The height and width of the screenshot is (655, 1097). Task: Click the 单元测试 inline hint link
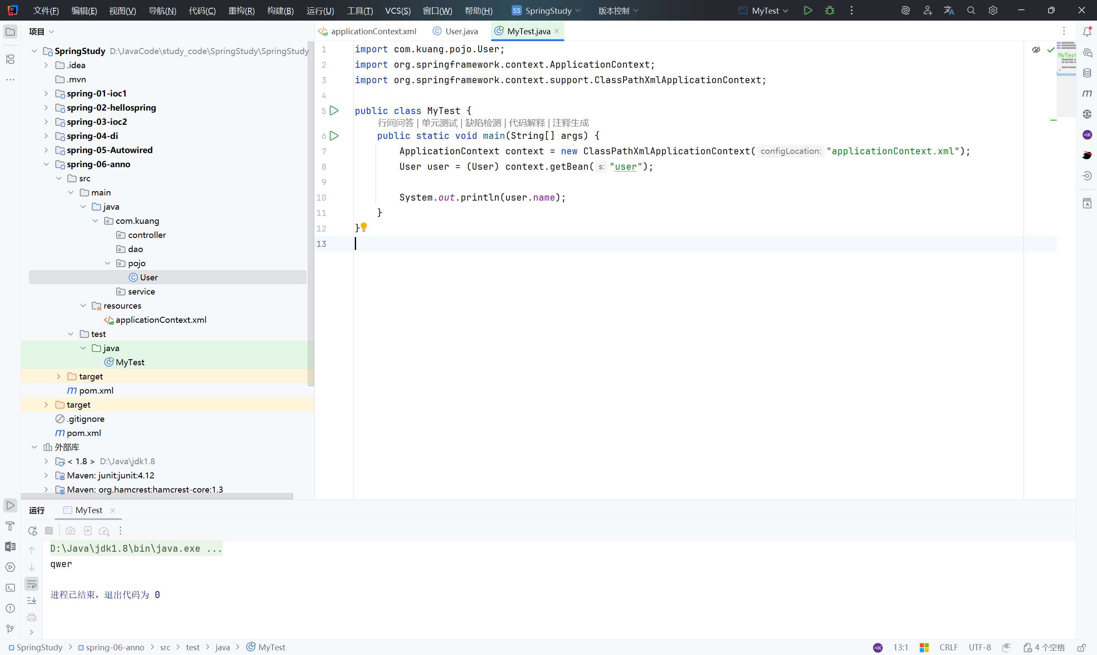439,123
